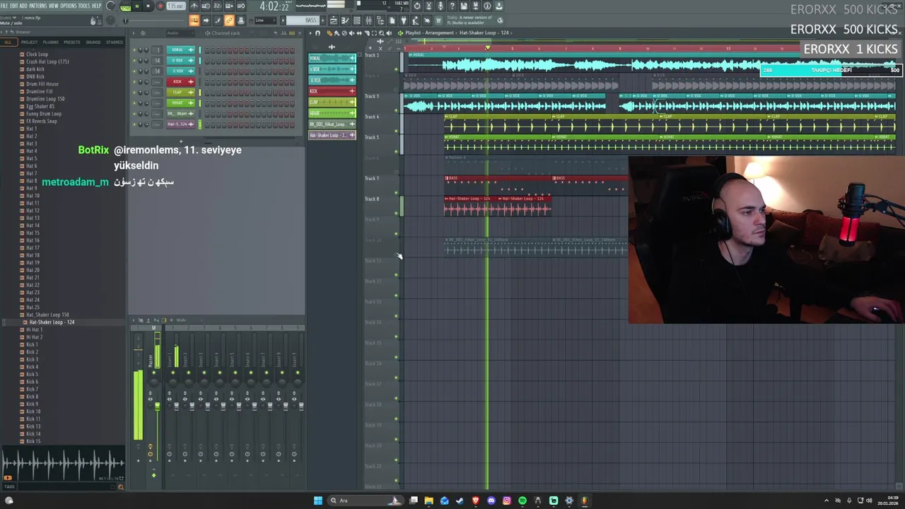
Task: Click the save project floppy icon
Action: pyautogui.click(x=464, y=6)
